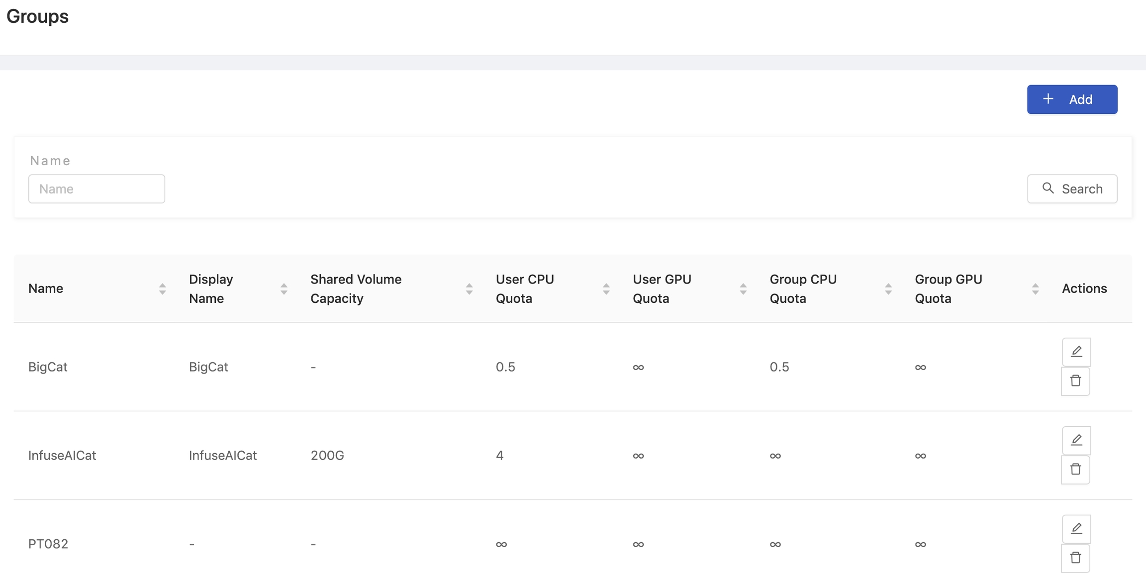This screenshot has height=573, width=1146.
Task: Sort by User CPU Quota
Action: click(x=606, y=288)
